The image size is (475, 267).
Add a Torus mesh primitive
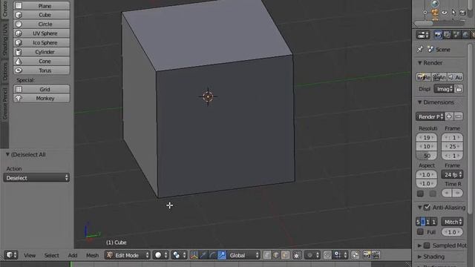(x=42, y=70)
